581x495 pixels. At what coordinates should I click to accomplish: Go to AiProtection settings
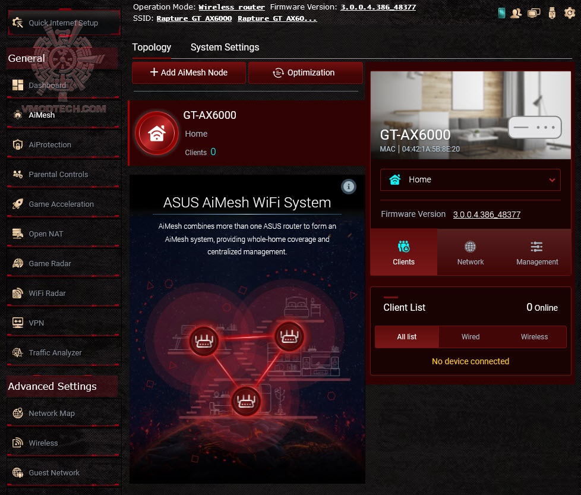pos(64,144)
